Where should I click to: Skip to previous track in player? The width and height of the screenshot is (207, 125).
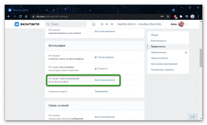pyautogui.click(x=102, y=24)
